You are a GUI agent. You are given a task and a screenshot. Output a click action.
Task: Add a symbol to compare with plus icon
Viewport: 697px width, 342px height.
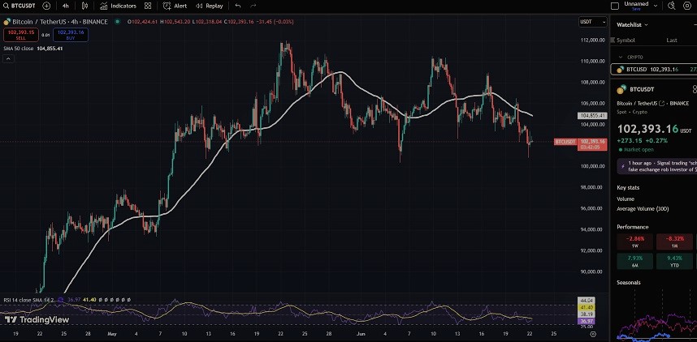click(46, 6)
